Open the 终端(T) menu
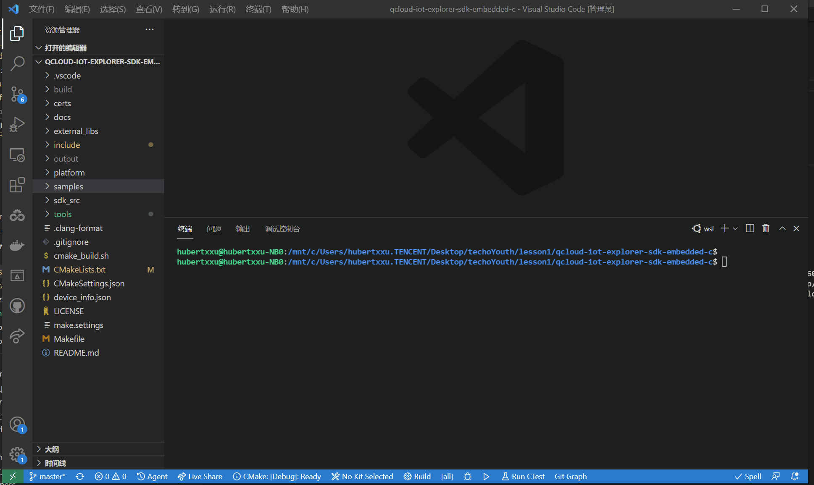This screenshot has width=814, height=485. tap(258, 9)
